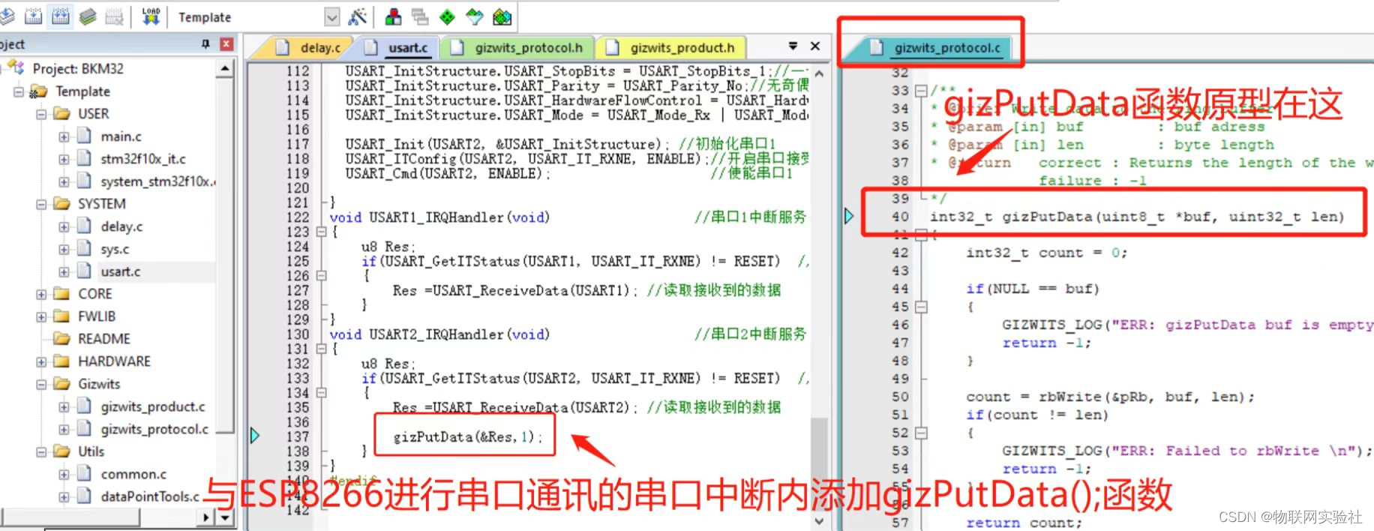Collapse the comment fold at line 33
The image size is (1374, 531).
coord(921,91)
